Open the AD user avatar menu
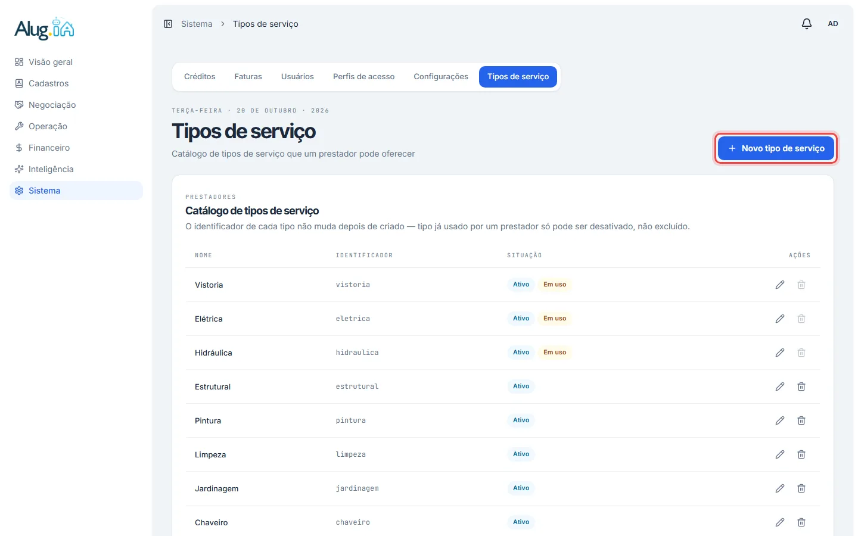This screenshot has height=536, width=858. pyautogui.click(x=833, y=24)
